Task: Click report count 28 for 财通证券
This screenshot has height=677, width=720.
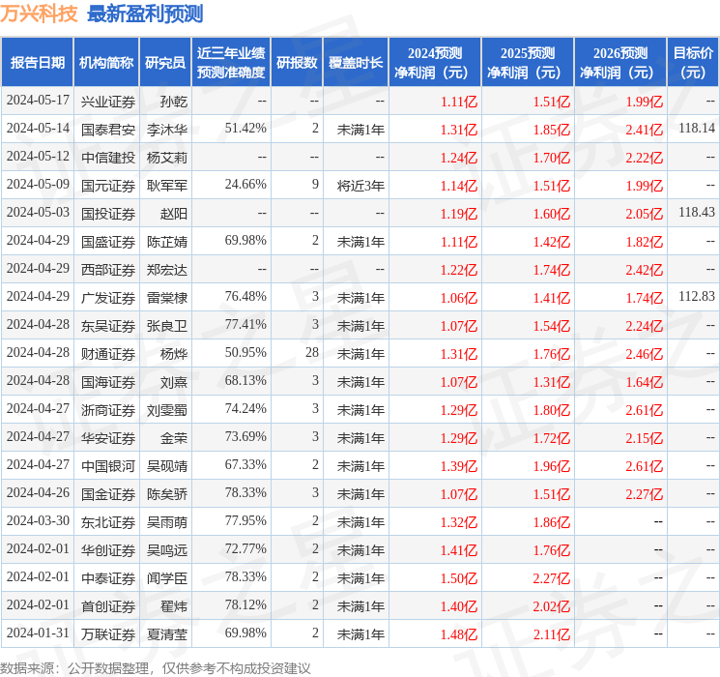Action: (312, 352)
